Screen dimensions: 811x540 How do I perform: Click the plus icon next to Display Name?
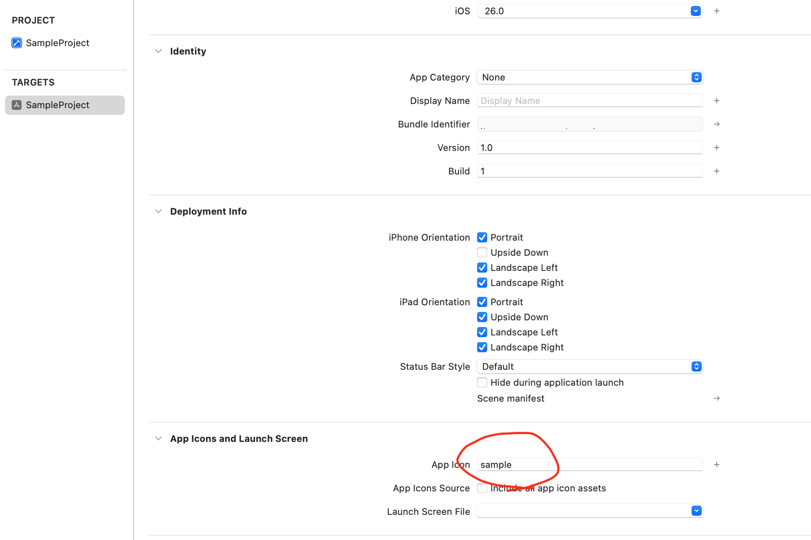717,101
